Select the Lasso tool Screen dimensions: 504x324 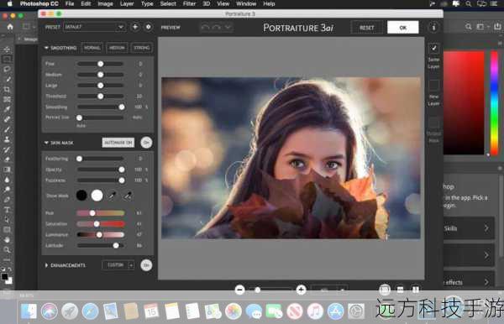(x=7, y=70)
